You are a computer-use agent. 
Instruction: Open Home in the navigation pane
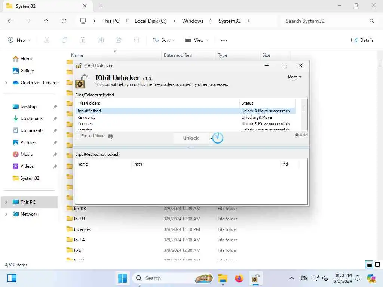[27, 59]
